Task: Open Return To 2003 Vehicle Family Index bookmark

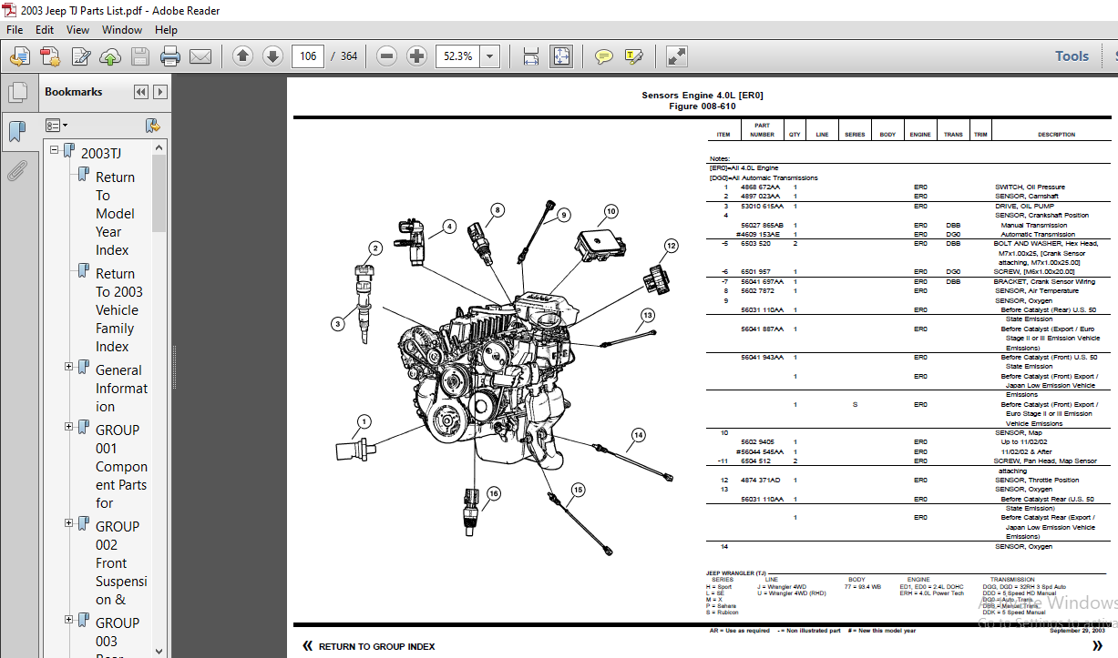Action: 119,309
